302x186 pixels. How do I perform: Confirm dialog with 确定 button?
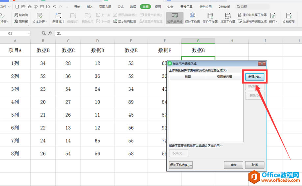click(x=233, y=165)
